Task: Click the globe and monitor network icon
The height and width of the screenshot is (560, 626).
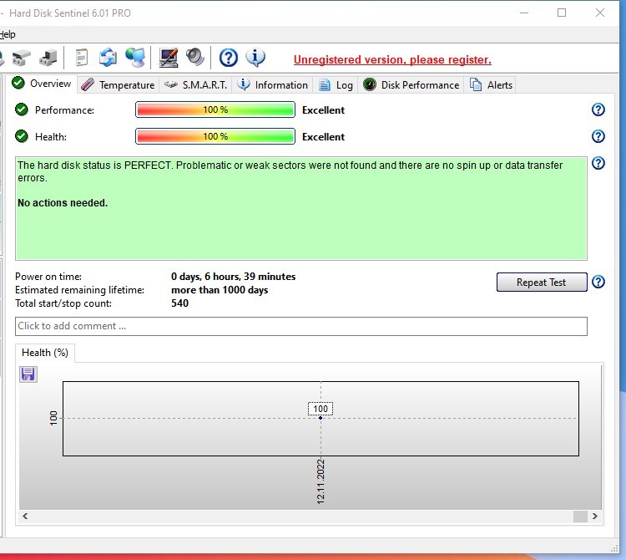Action: click(135, 58)
